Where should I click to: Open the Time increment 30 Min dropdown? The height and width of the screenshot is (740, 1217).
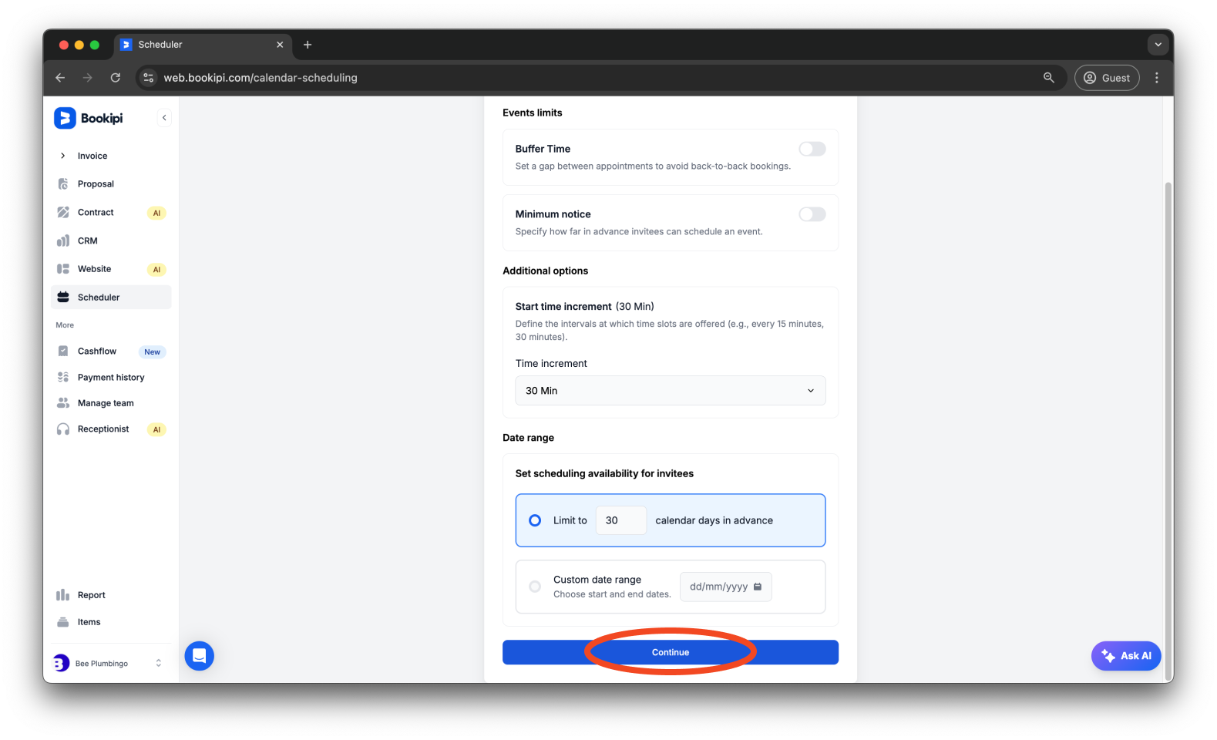[671, 391]
